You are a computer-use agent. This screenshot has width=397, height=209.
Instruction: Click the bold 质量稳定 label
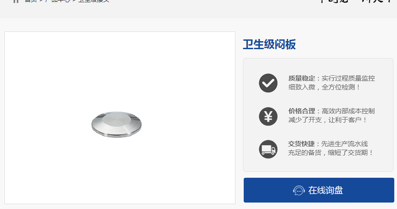coord(301,78)
